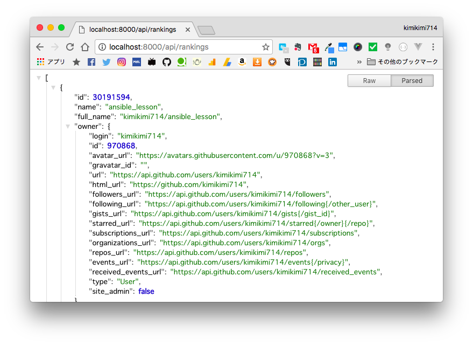This screenshot has width=473, height=345.
Task: Open the repos_url link value
Action: [x=220, y=252]
